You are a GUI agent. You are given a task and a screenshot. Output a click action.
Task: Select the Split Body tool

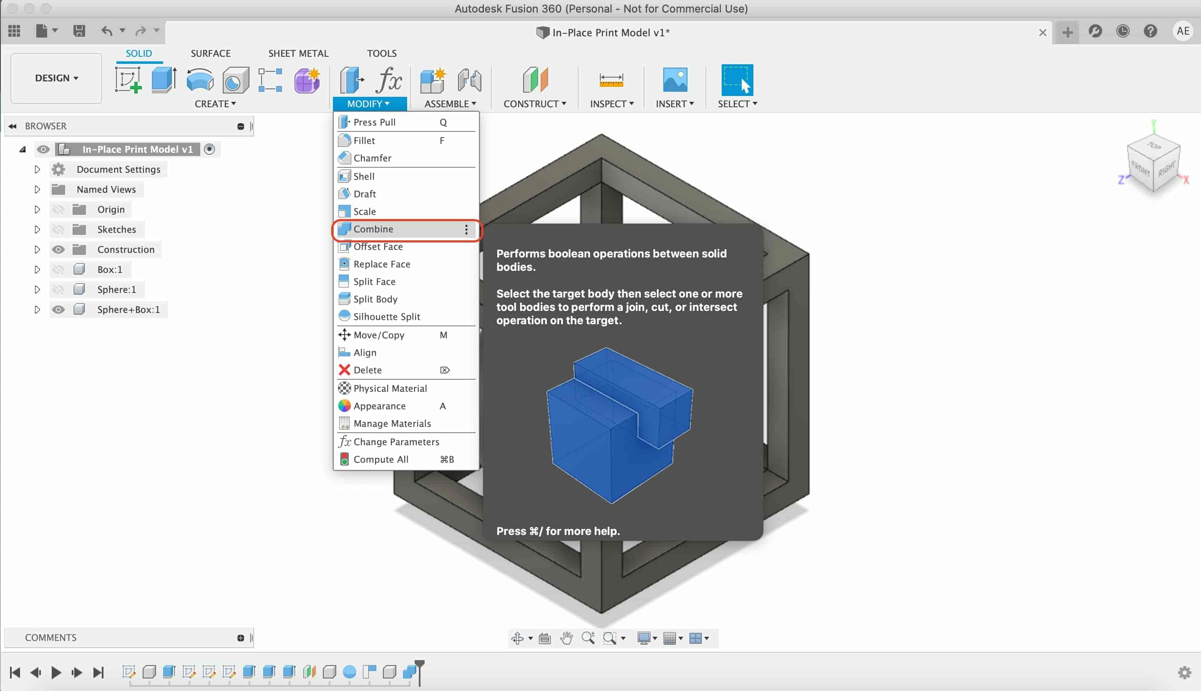[x=375, y=299]
